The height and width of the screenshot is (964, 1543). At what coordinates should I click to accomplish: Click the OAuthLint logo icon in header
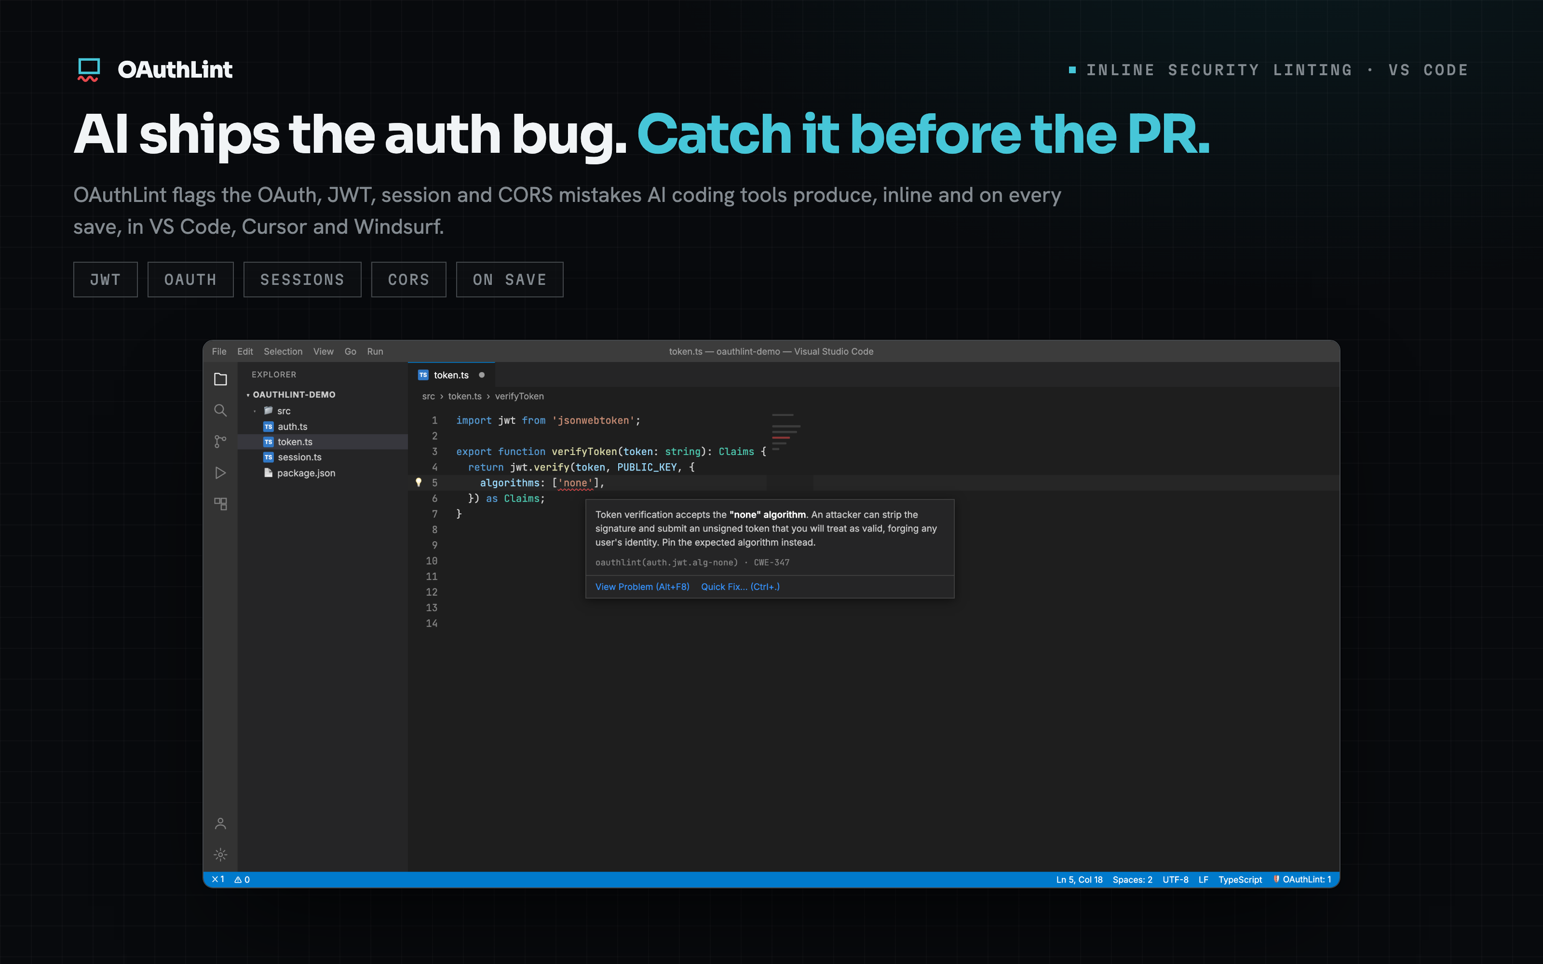click(89, 69)
